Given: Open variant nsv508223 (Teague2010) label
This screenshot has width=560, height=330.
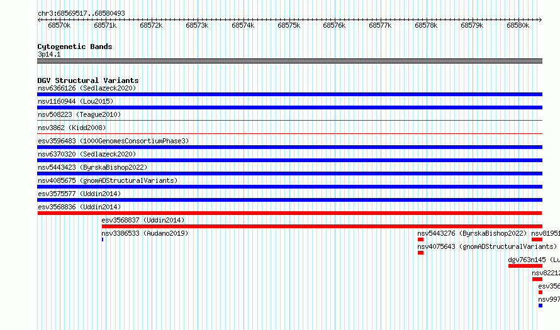Looking at the screenshot, I should 79,114.
